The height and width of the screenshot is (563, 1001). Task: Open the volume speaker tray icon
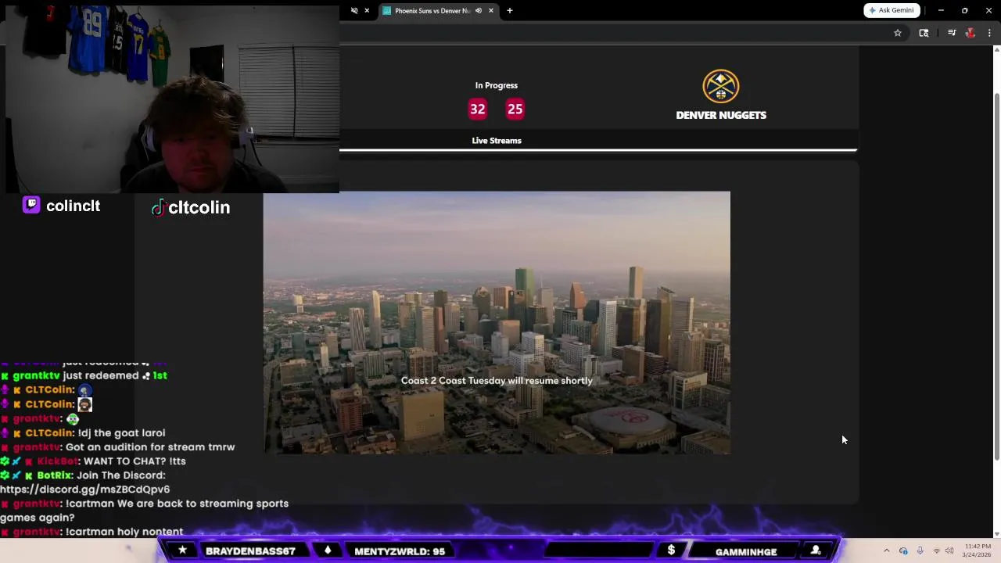coord(949,550)
